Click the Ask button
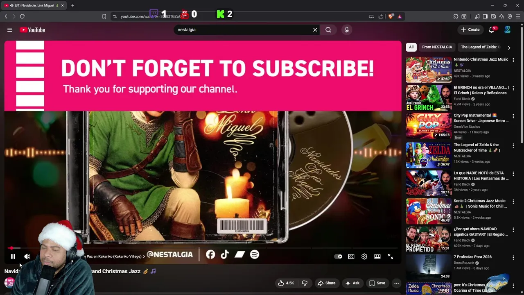The width and height of the screenshot is (524, 295). click(352, 283)
